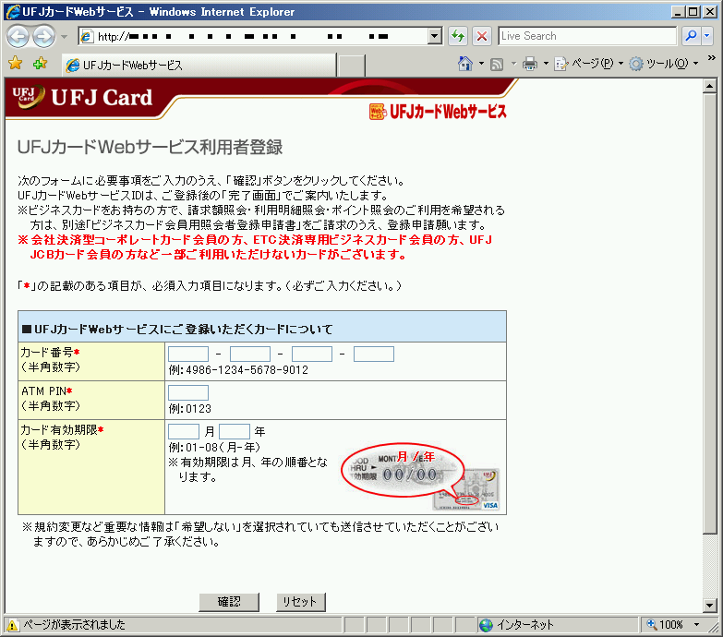Show more toolbar commands chevron
This screenshot has height=637, width=723.
[712, 58]
